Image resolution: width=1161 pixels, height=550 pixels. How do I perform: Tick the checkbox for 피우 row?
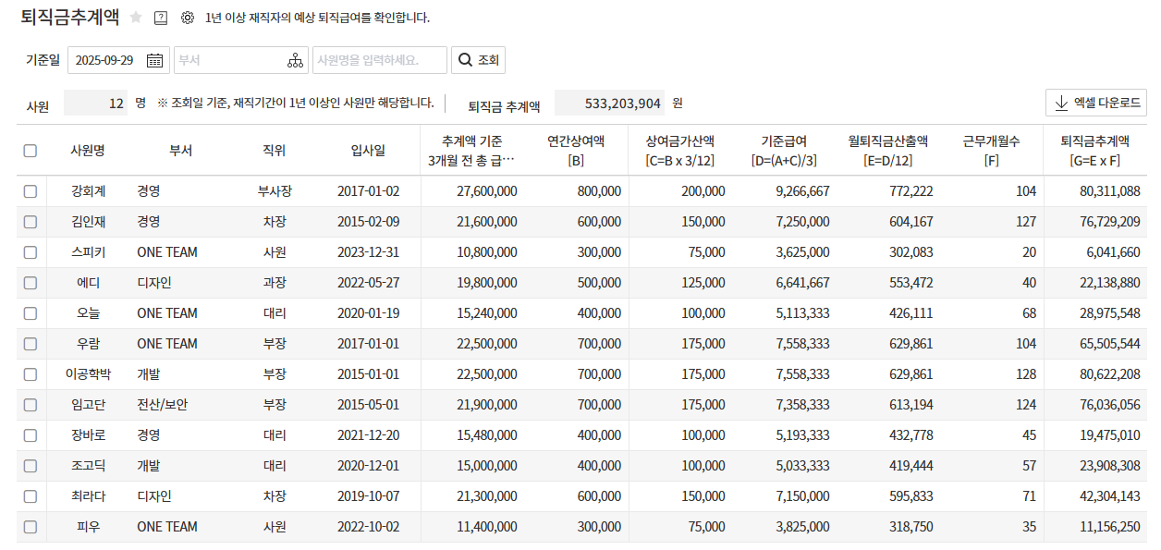click(x=31, y=527)
